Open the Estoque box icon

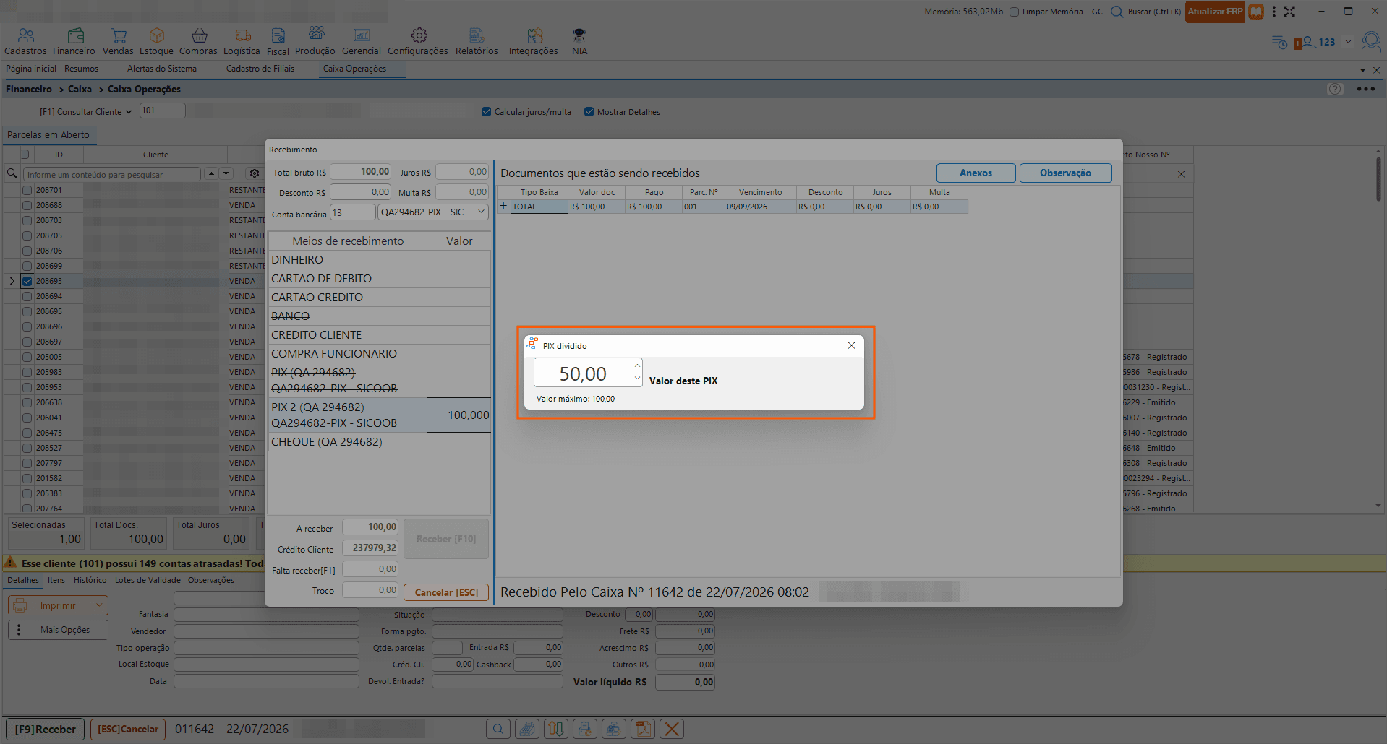tap(157, 35)
